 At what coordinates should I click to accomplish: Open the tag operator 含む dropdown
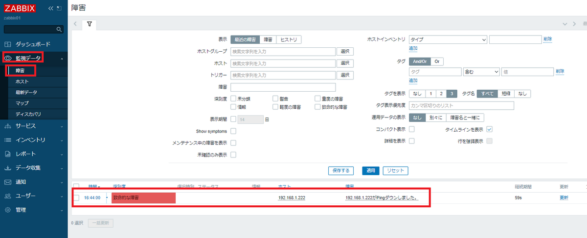[x=481, y=72]
